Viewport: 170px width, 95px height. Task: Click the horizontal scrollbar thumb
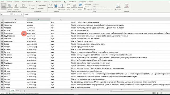pyautogui.click(x=127, y=91)
